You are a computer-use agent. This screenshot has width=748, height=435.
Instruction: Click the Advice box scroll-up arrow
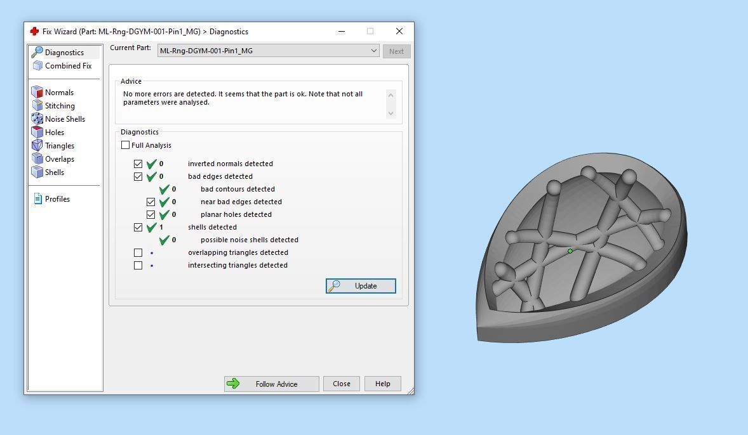[391, 95]
